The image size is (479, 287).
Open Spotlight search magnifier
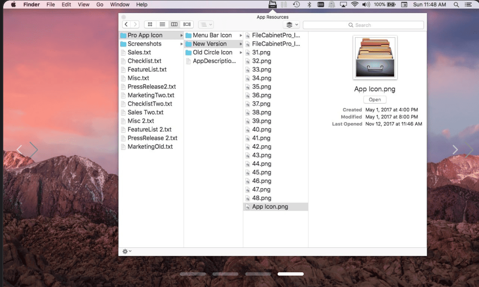point(456,4)
